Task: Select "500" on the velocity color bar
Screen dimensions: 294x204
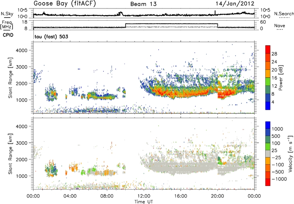Action: point(276,136)
